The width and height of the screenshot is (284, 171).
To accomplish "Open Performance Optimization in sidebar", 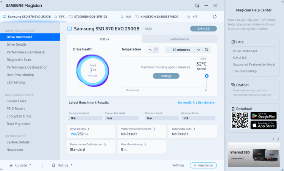I will pos(27,67).
